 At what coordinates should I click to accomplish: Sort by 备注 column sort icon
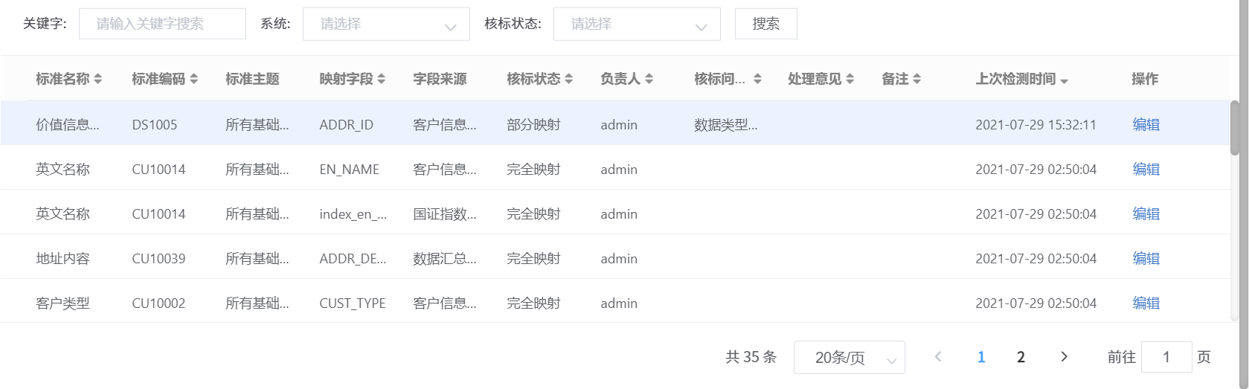(x=917, y=79)
